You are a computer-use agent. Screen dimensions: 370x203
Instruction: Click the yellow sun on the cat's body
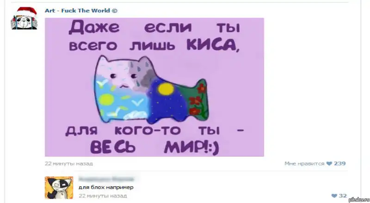point(106,99)
